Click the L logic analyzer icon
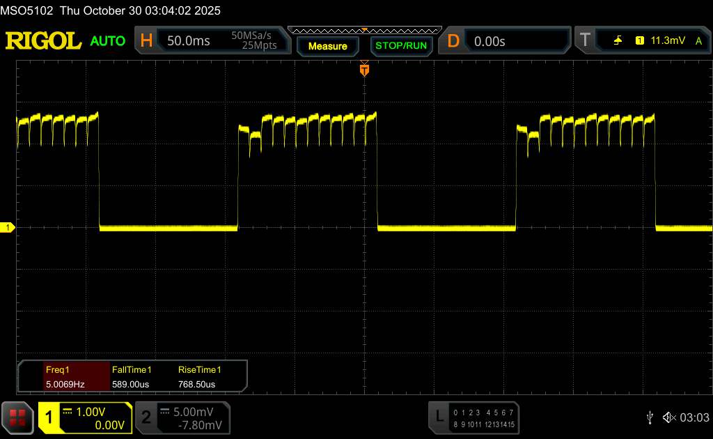This screenshot has height=439, width=713. [x=439, y=417]
